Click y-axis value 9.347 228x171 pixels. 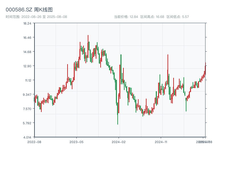click(27, 95)
